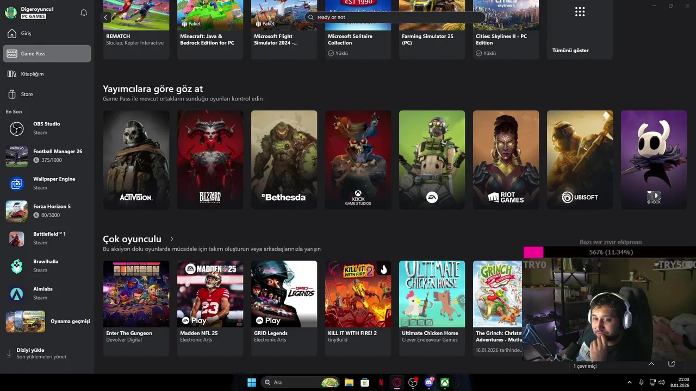Click microphone tray icon
The width and height of the screenshot is (696, 391).
click(641, 382)
